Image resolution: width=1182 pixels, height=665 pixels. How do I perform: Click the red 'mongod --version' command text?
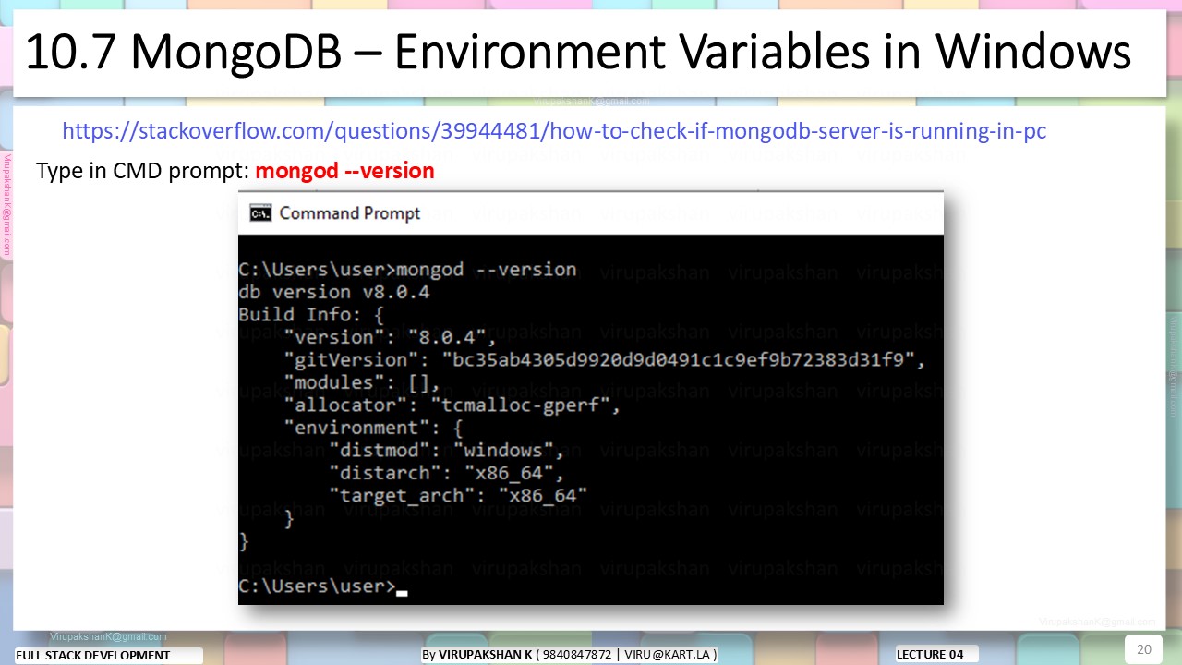coord(344,171)
